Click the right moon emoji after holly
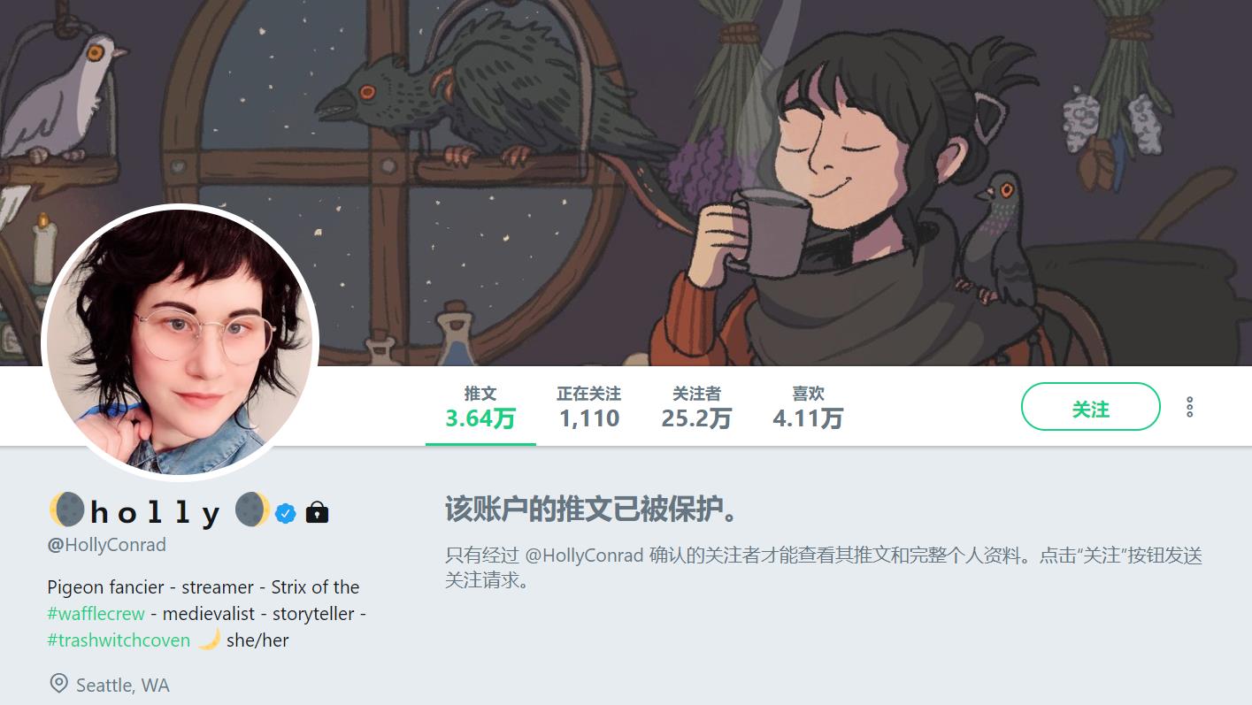The height and width of the screenshot is (705, 1252). [x=253, y=510]
